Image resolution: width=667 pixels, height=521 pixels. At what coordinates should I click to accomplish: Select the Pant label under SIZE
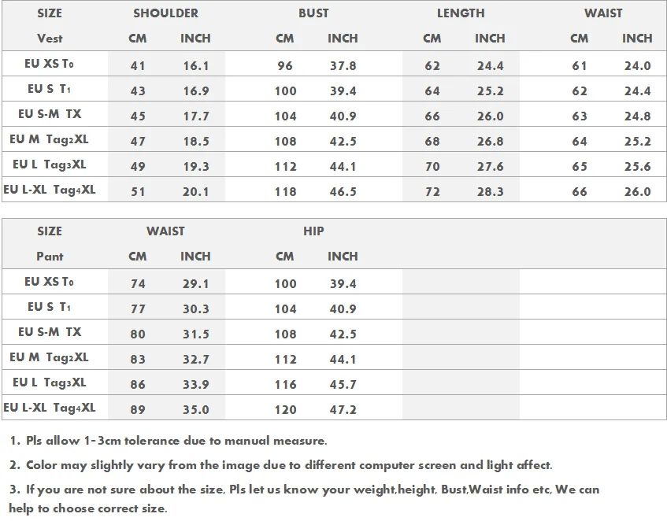point(50,257)
